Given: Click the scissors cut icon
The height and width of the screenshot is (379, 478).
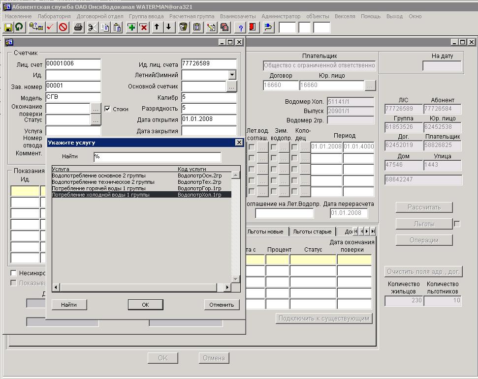Looking at the screenshot, I should pyautogui.click(x=92, y=28).
